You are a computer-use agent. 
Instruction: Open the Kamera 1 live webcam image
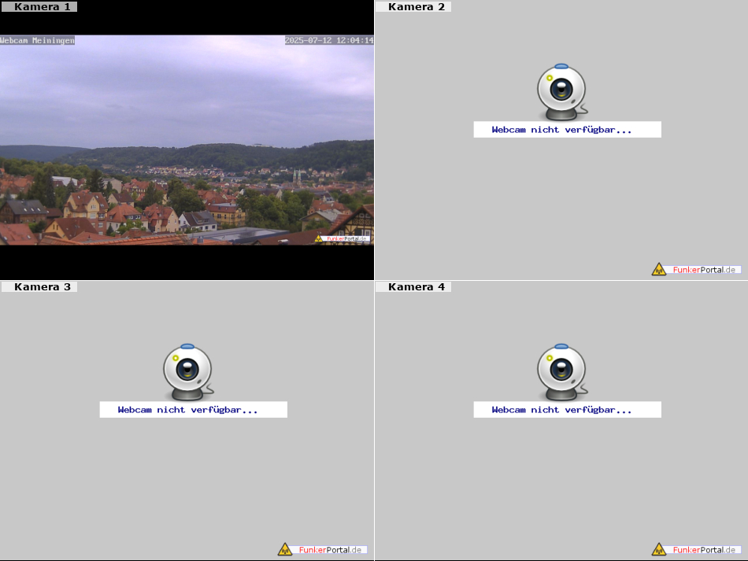point(187,140)
